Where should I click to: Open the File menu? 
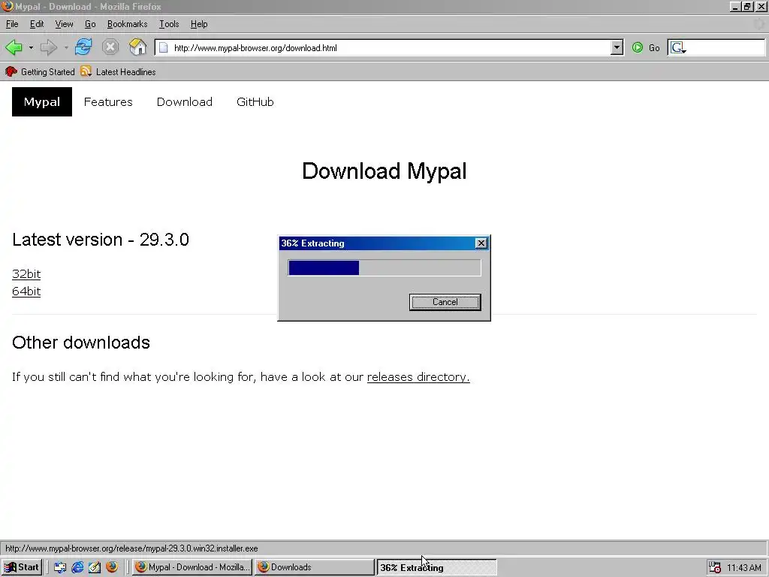click(x=12, y=24)
